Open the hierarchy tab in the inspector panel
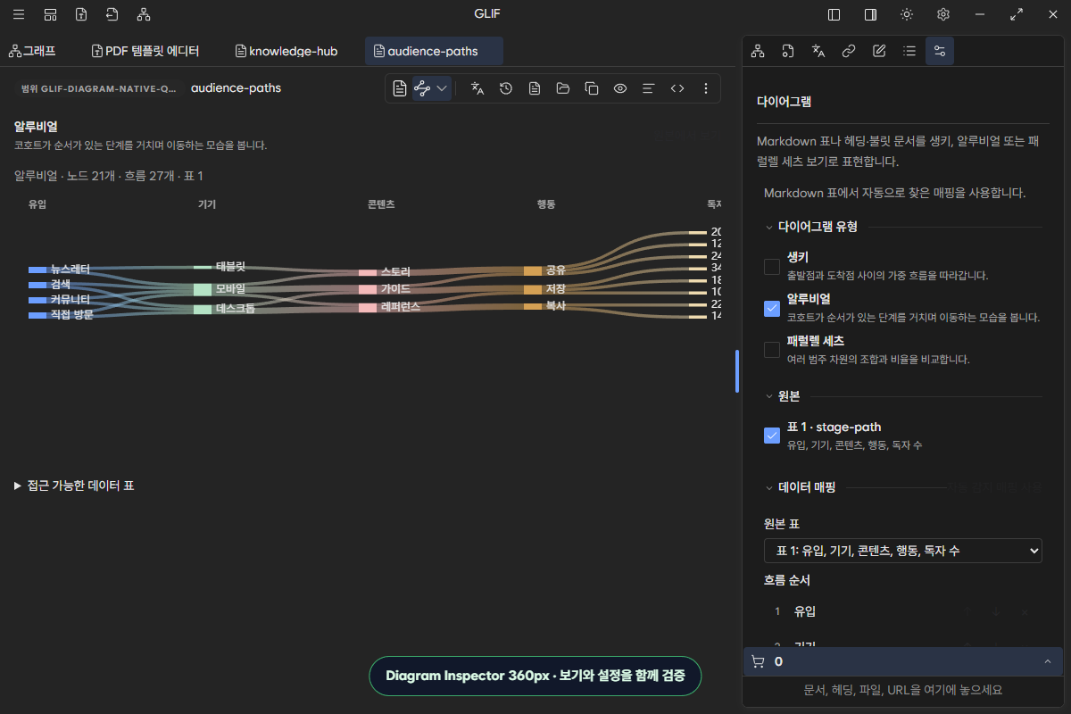Viewport: 1071px width, 714px height. click(x=758, y=51)
